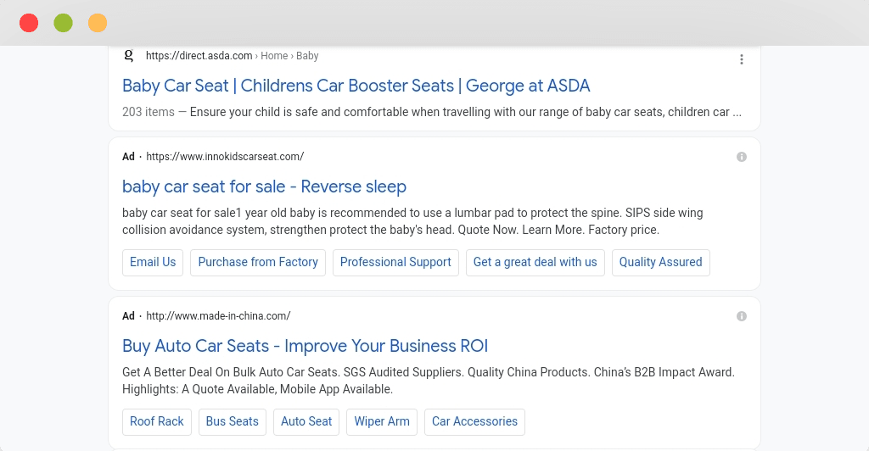This screenshot has height=451, width=869.
Task: Click the Purchase from Factory sitelink
Action: click(x=258, y=262)
